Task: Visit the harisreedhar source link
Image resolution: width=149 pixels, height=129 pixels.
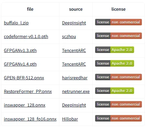Action: (75, 78)
